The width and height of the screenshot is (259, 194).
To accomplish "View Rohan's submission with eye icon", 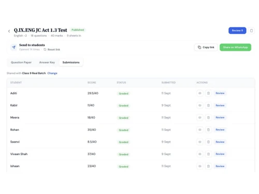I will click(x=200, y=130).
